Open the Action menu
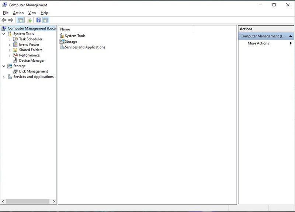 click(x=18, y=13)
